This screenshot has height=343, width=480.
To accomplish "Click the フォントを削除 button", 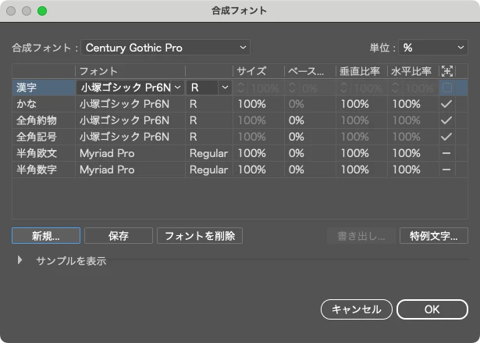I will point(200,236).
